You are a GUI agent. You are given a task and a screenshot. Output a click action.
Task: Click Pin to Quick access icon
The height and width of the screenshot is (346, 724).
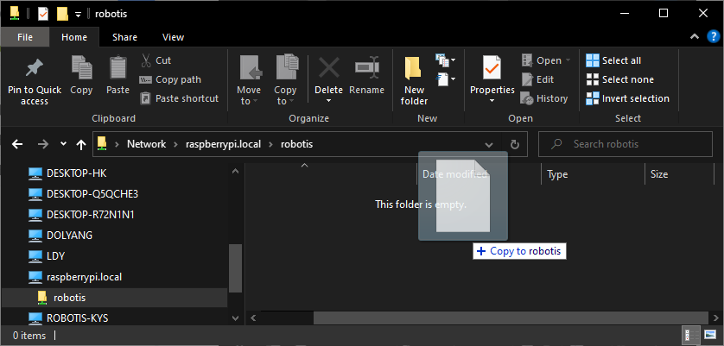35,68
